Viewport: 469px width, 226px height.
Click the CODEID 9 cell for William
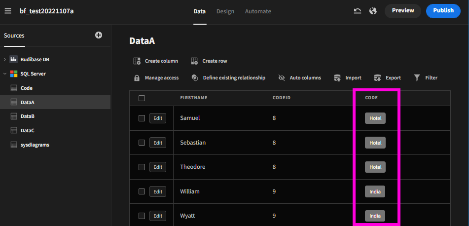point(274,191)
